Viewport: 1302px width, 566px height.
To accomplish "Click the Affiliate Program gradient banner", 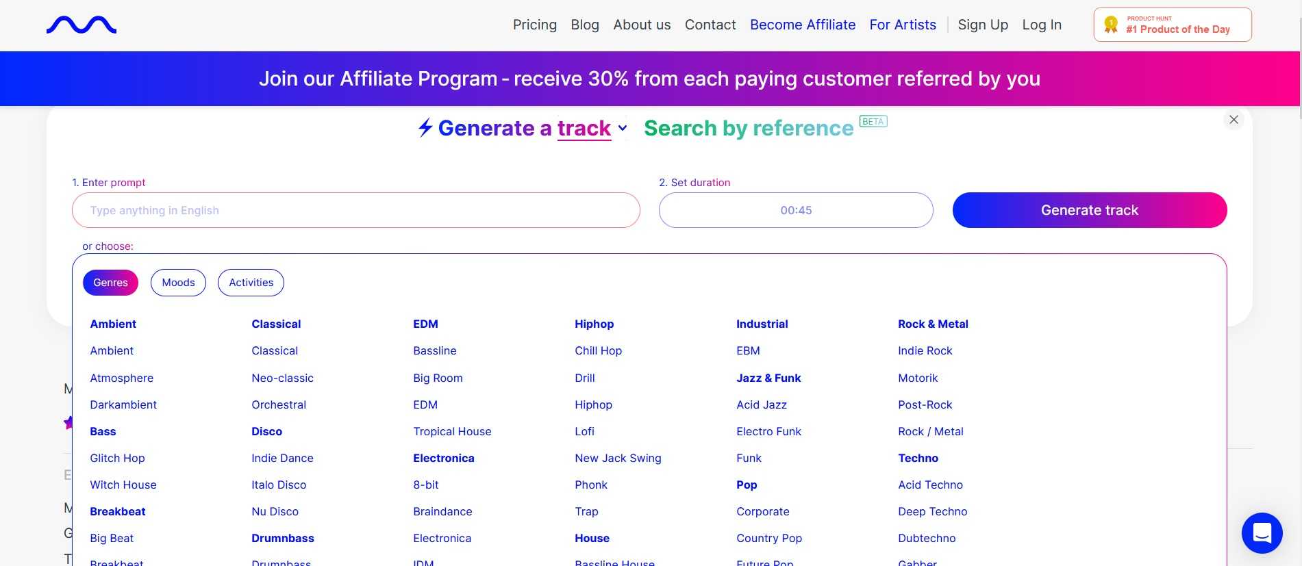I will (649, 79).
